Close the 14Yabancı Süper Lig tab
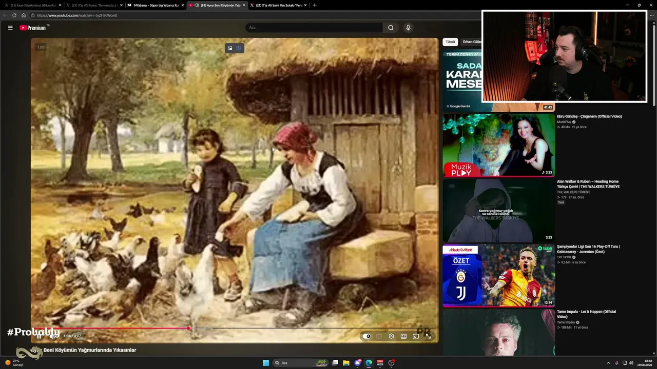 (184, 5)
